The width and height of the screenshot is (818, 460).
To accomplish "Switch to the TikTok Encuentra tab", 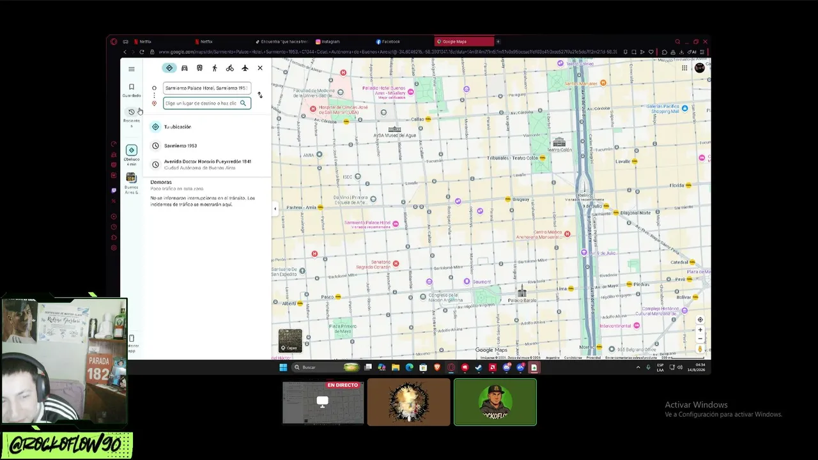I will (x=281, y=42).
